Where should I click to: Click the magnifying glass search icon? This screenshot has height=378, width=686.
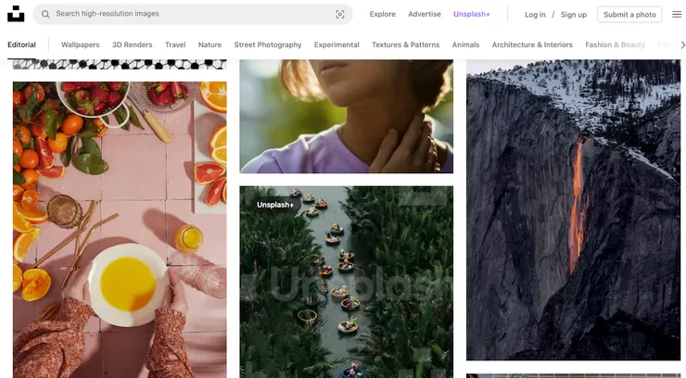[x=45, y=14]
